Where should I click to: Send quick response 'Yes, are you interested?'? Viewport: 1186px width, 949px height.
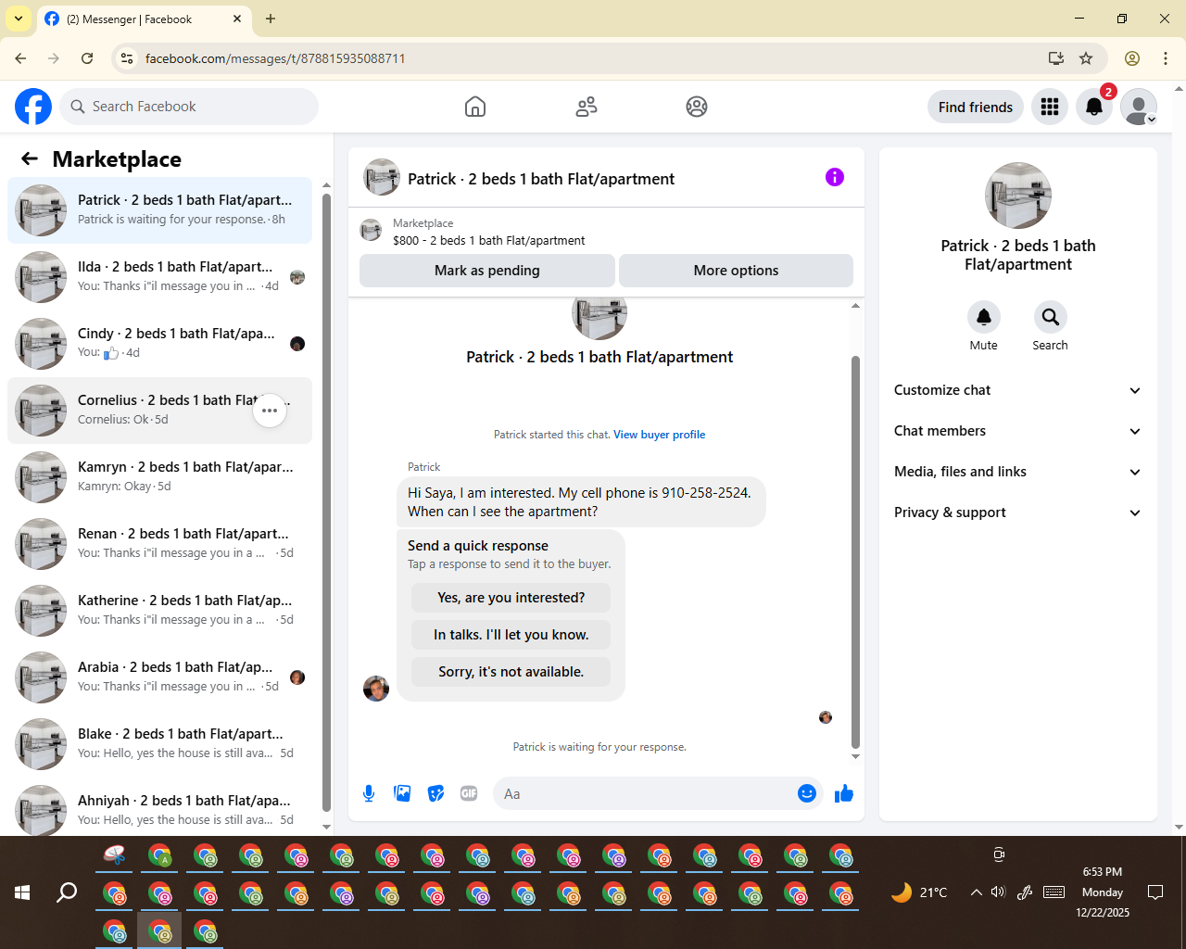coord(511,598)
